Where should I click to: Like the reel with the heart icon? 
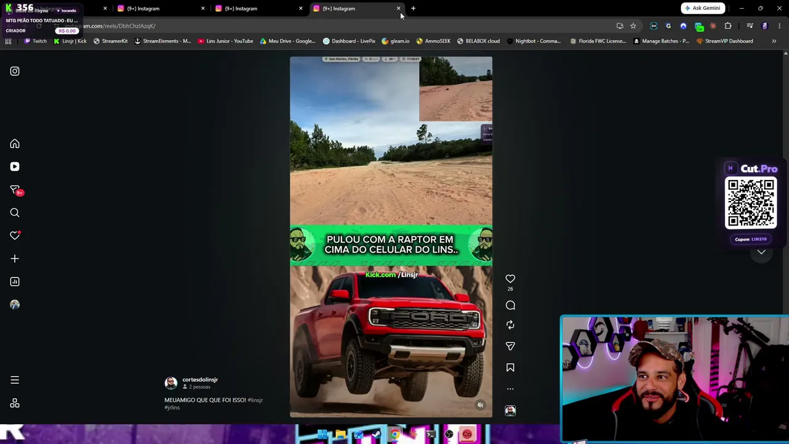coord(510,279)
